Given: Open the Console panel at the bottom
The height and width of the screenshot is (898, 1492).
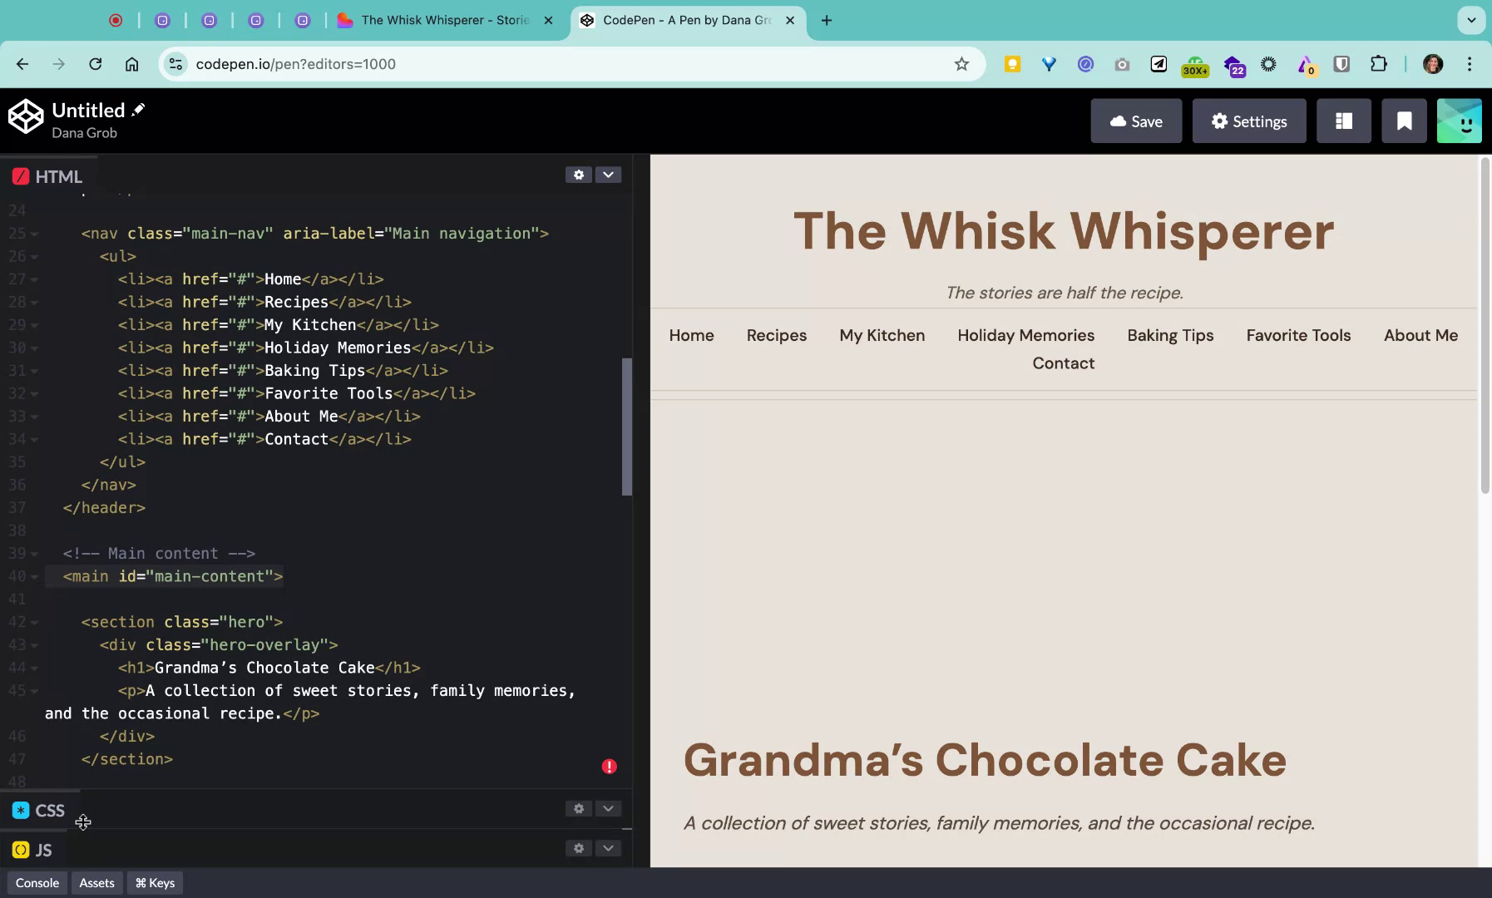Looking at the screenshot, I should click(37, 882).
